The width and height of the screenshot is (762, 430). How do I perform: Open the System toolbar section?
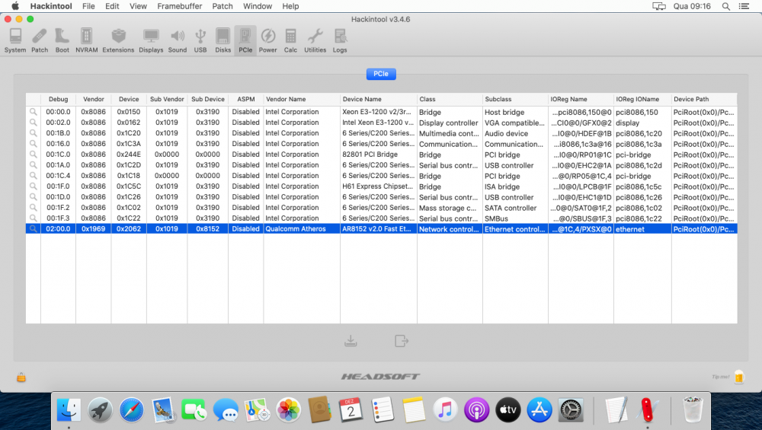pyautogui.click(x=15, y=41)
